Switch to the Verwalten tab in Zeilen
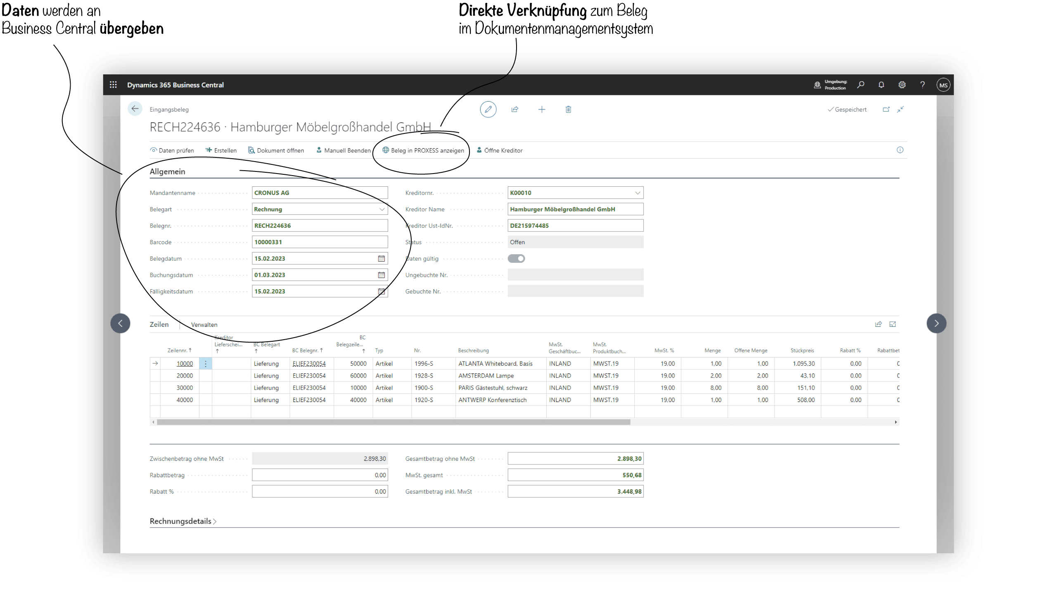The height and width of the screenshot is (595, 1057). (204, 325)
